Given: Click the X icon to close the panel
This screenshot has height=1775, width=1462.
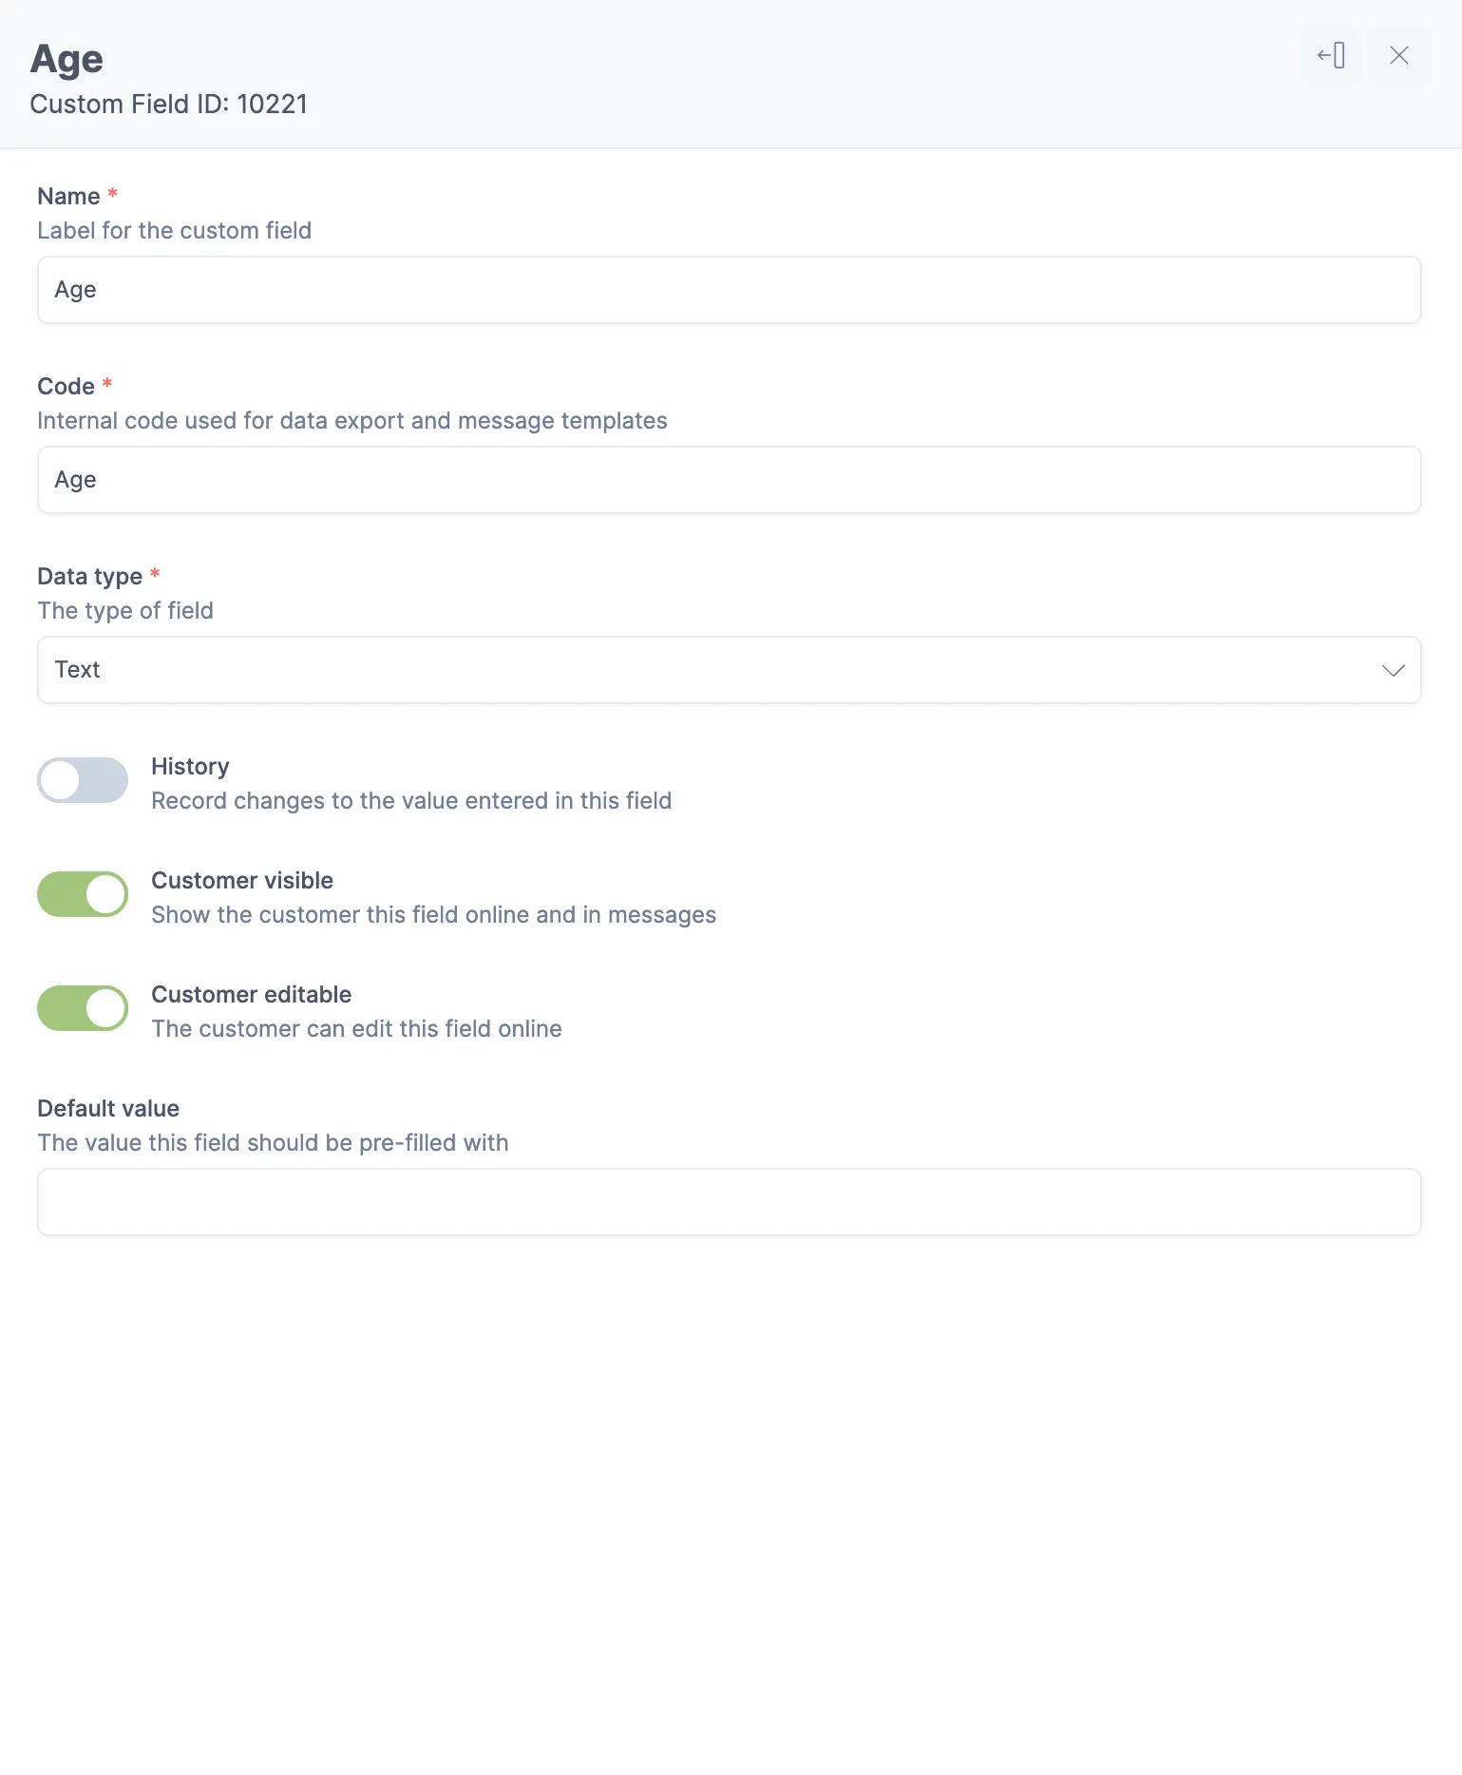Looking at the screenshot, I should coord(1398,56).
